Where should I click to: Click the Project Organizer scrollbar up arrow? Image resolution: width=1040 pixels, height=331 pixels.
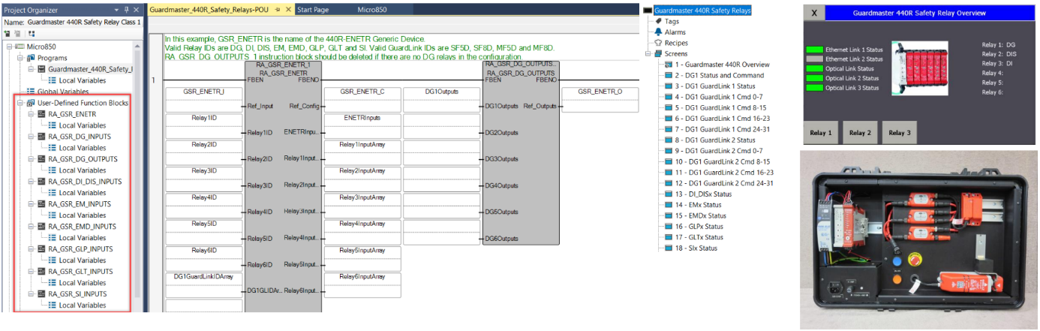click(138, 46)
